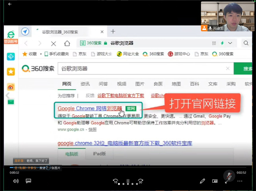256x191 pixels.
Task: Open the Weibo sidebar icon
Action: (x=11, y=87)
